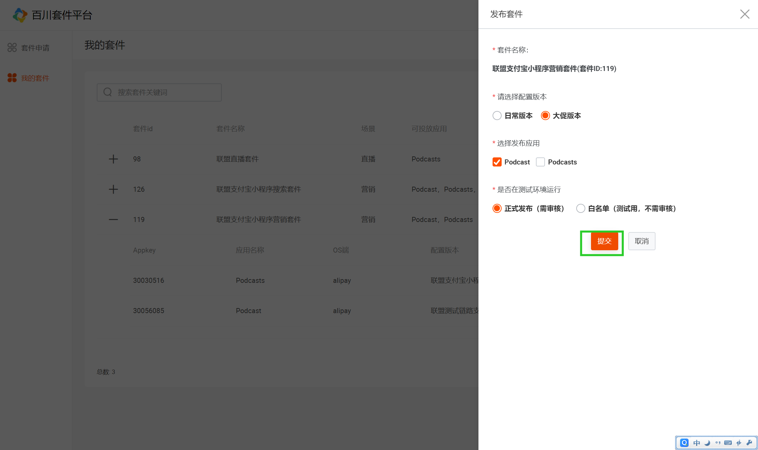Select the 日常版本 radio option

pos(497,116)
